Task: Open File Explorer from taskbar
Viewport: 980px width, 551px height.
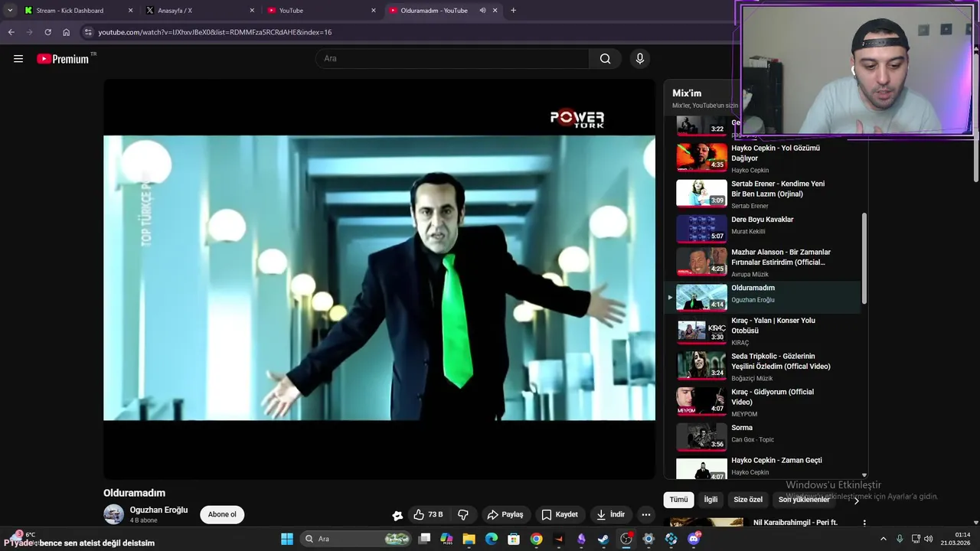Action: tap(469, 539)
